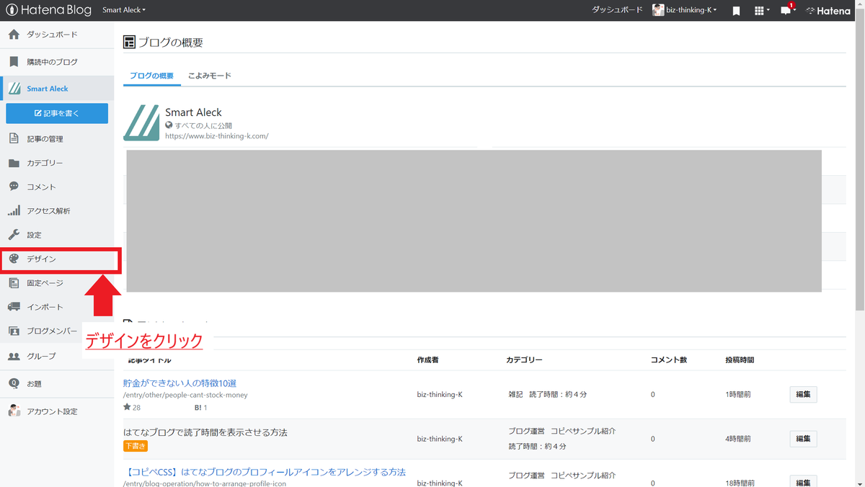Image resolution: width=865 pixels, height=487 pixels.
Task: Click the Smart Aleck blog title
Action: pyautogui.click(x=193, y=112)
